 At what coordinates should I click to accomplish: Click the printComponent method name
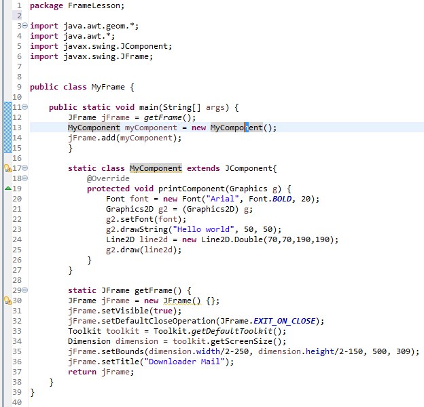[192, 189]
